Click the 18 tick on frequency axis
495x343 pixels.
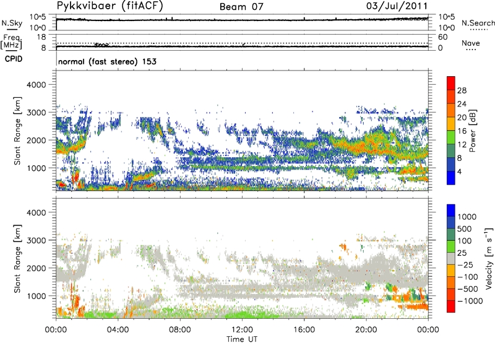(41, 37)
